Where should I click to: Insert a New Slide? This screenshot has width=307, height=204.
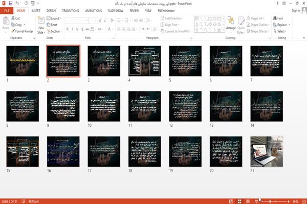coord(41,25)
